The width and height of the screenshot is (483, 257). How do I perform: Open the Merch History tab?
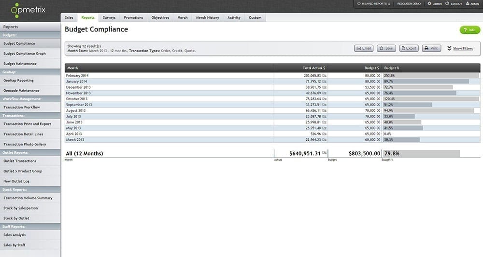tap(207, 17)
